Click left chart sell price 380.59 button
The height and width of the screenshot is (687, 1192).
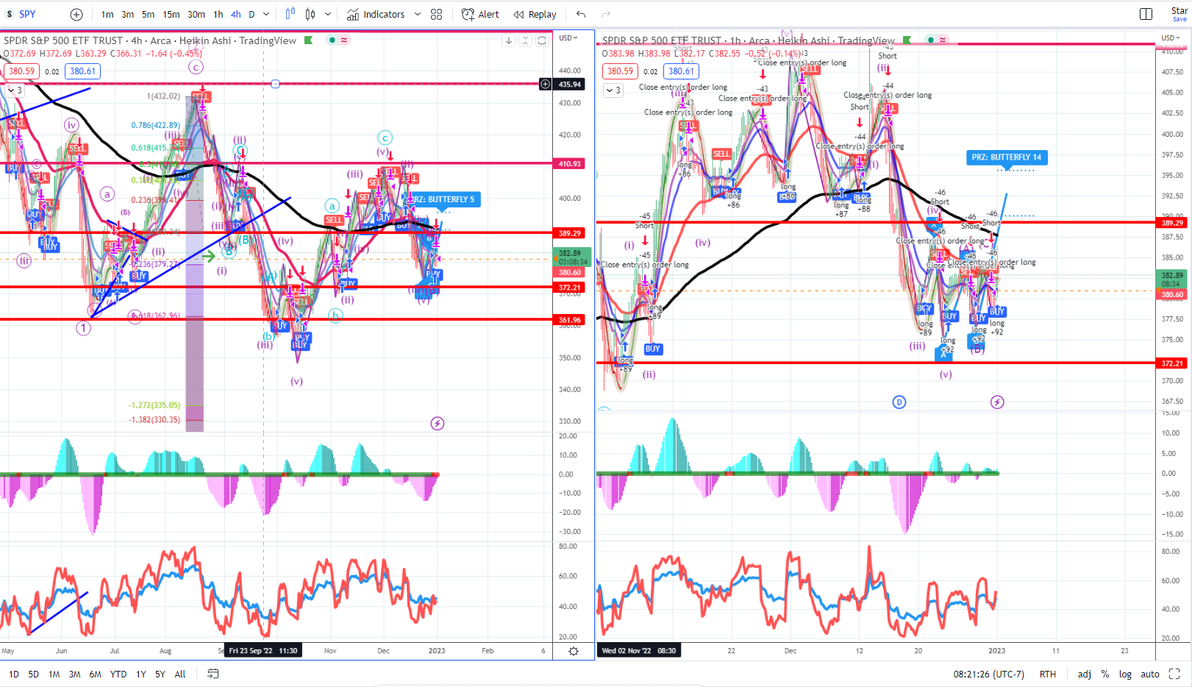21,71
